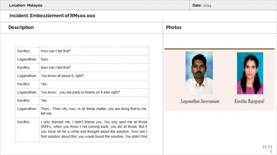Click the Loganathan speaker label beside 'Now,'
This screenshot has height=155, width=277.
coord(27,59)
